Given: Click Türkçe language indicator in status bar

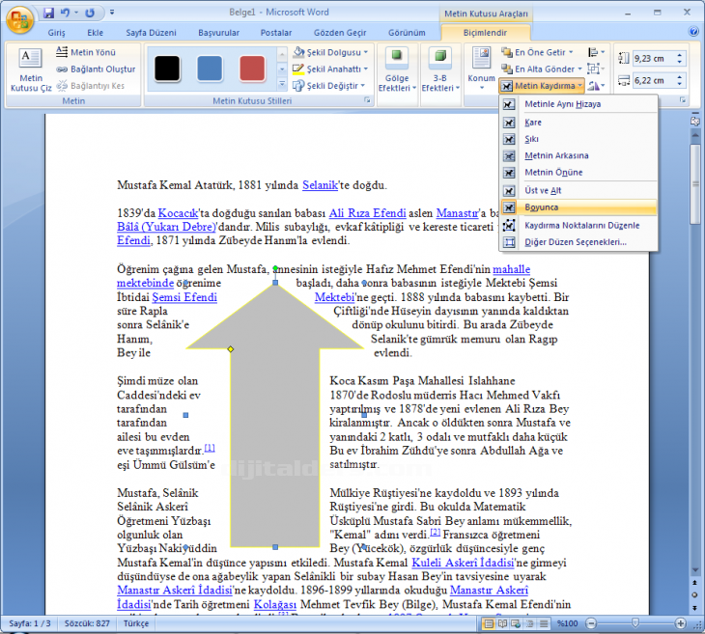Looking at the screenshot, I should [136, 623].
